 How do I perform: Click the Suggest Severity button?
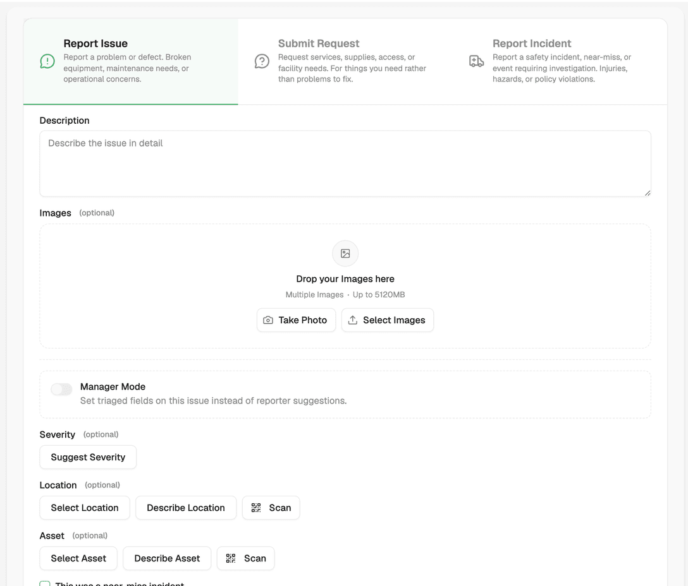(x=88, y=457)
